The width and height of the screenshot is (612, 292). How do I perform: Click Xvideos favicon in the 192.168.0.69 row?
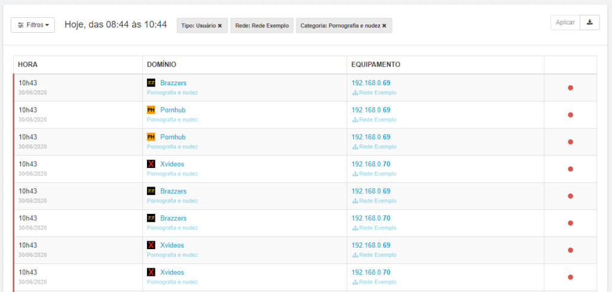(151, 246)
